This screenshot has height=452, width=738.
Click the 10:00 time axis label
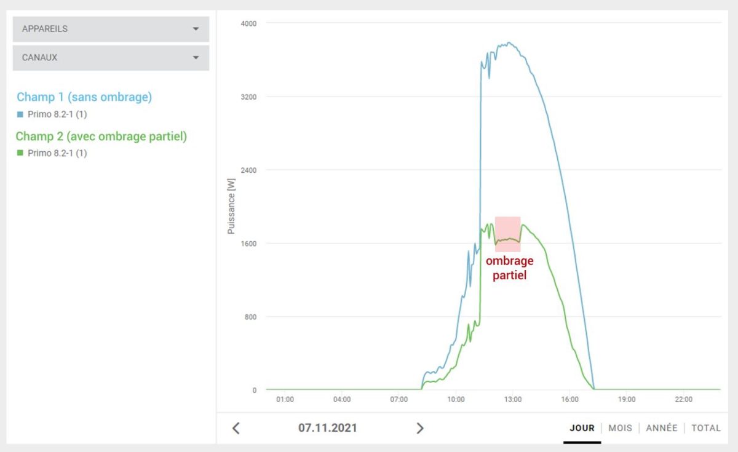(x=456, y=399)
